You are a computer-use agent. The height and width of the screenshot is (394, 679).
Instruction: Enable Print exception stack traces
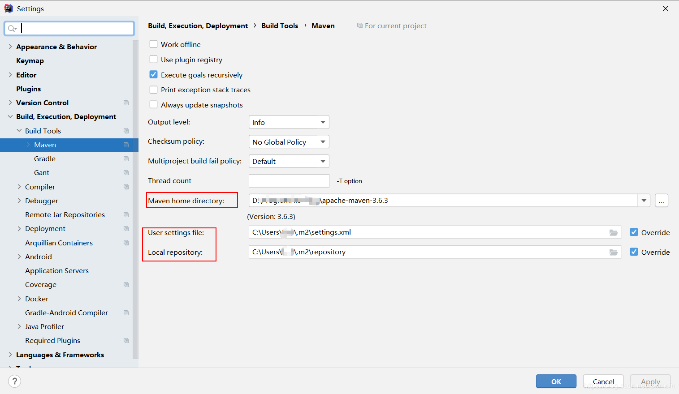[153, 90]
